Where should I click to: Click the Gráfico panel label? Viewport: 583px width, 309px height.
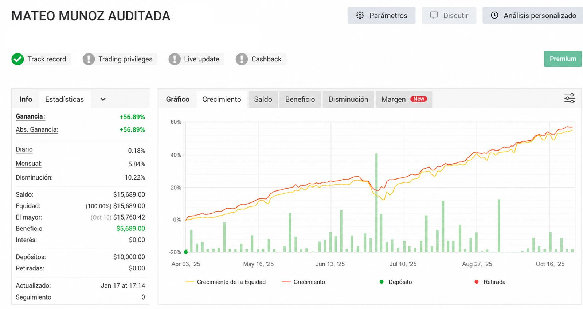point(178,99)
